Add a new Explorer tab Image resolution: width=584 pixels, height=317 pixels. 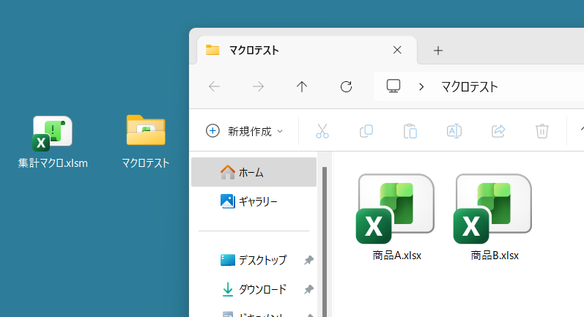point(438,51)
